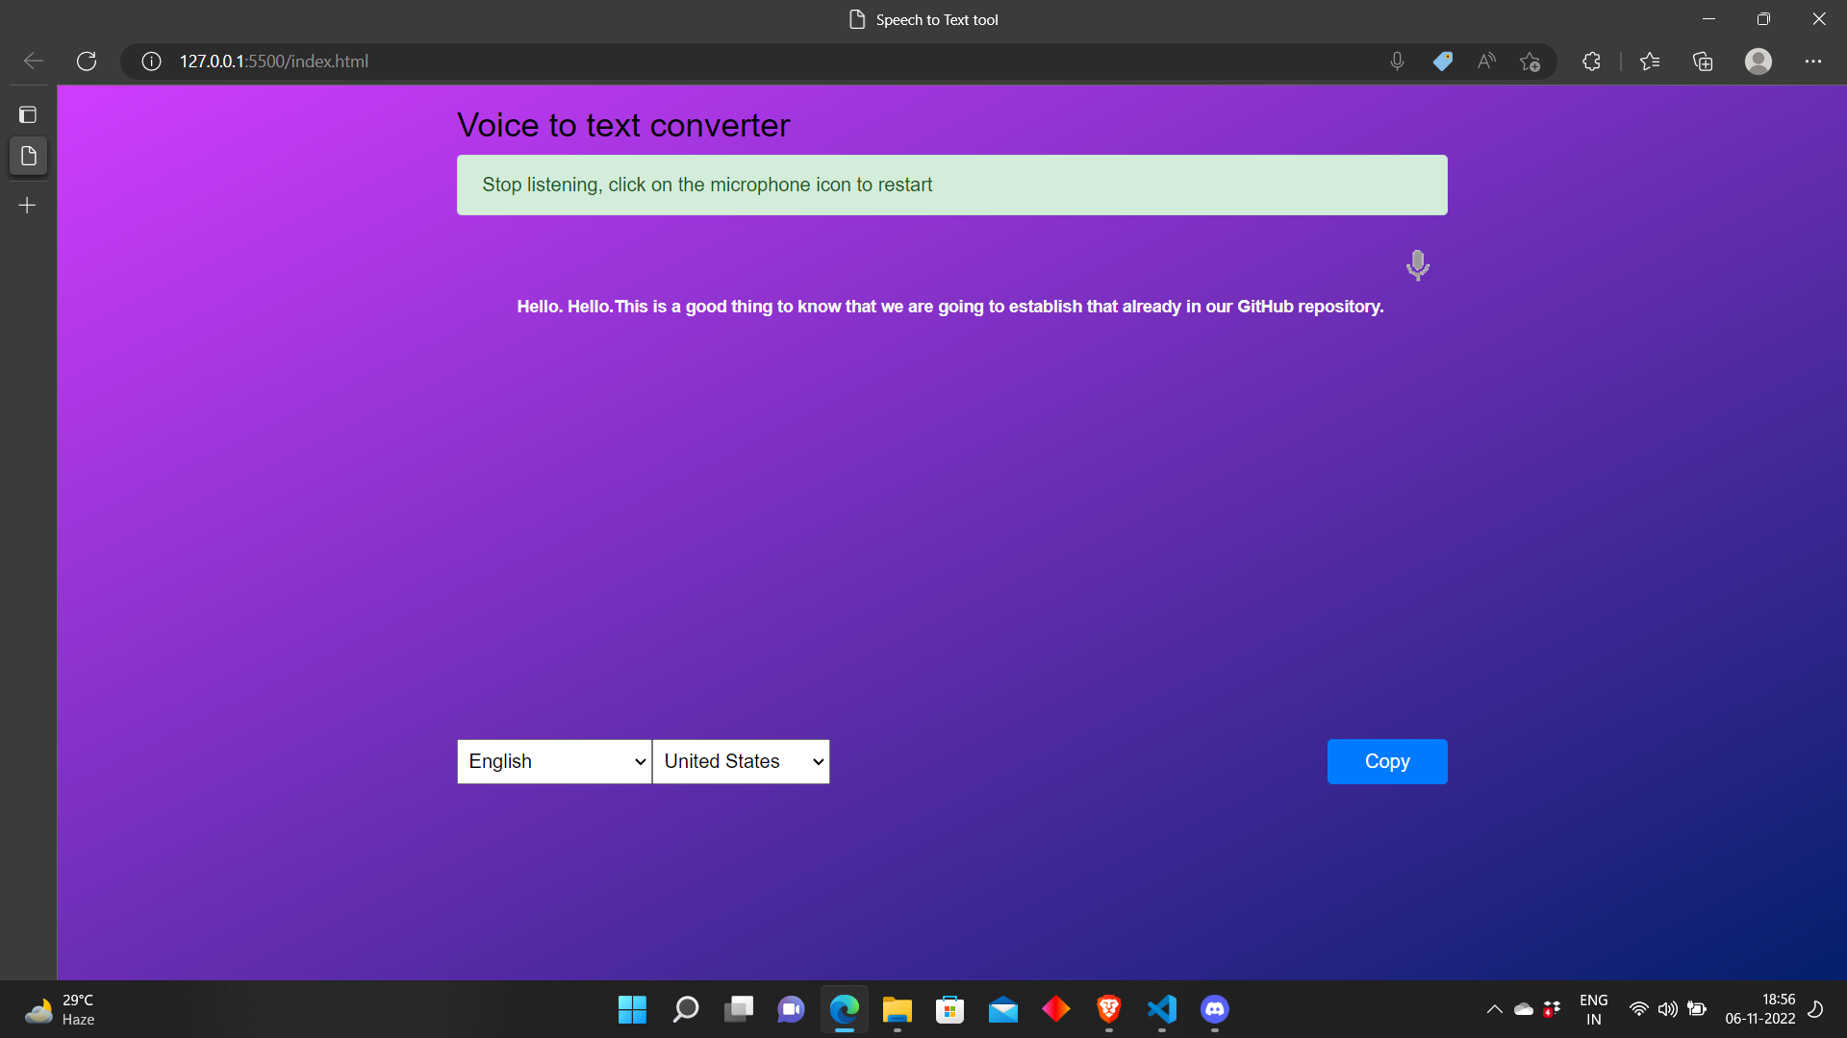Open the browser Extensions puzzle icon

(x=1591, y=62)
